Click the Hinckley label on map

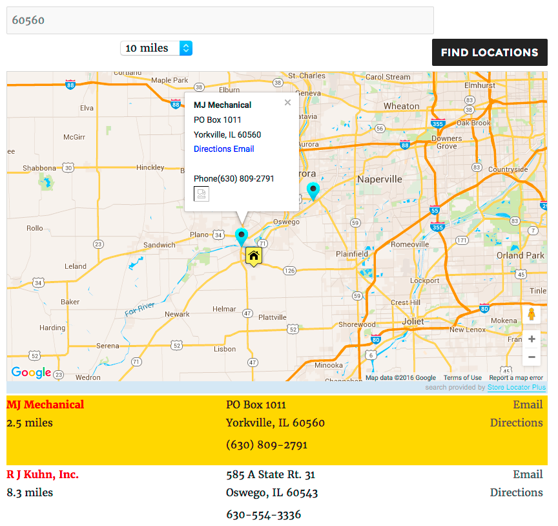[x=150, y=167]
